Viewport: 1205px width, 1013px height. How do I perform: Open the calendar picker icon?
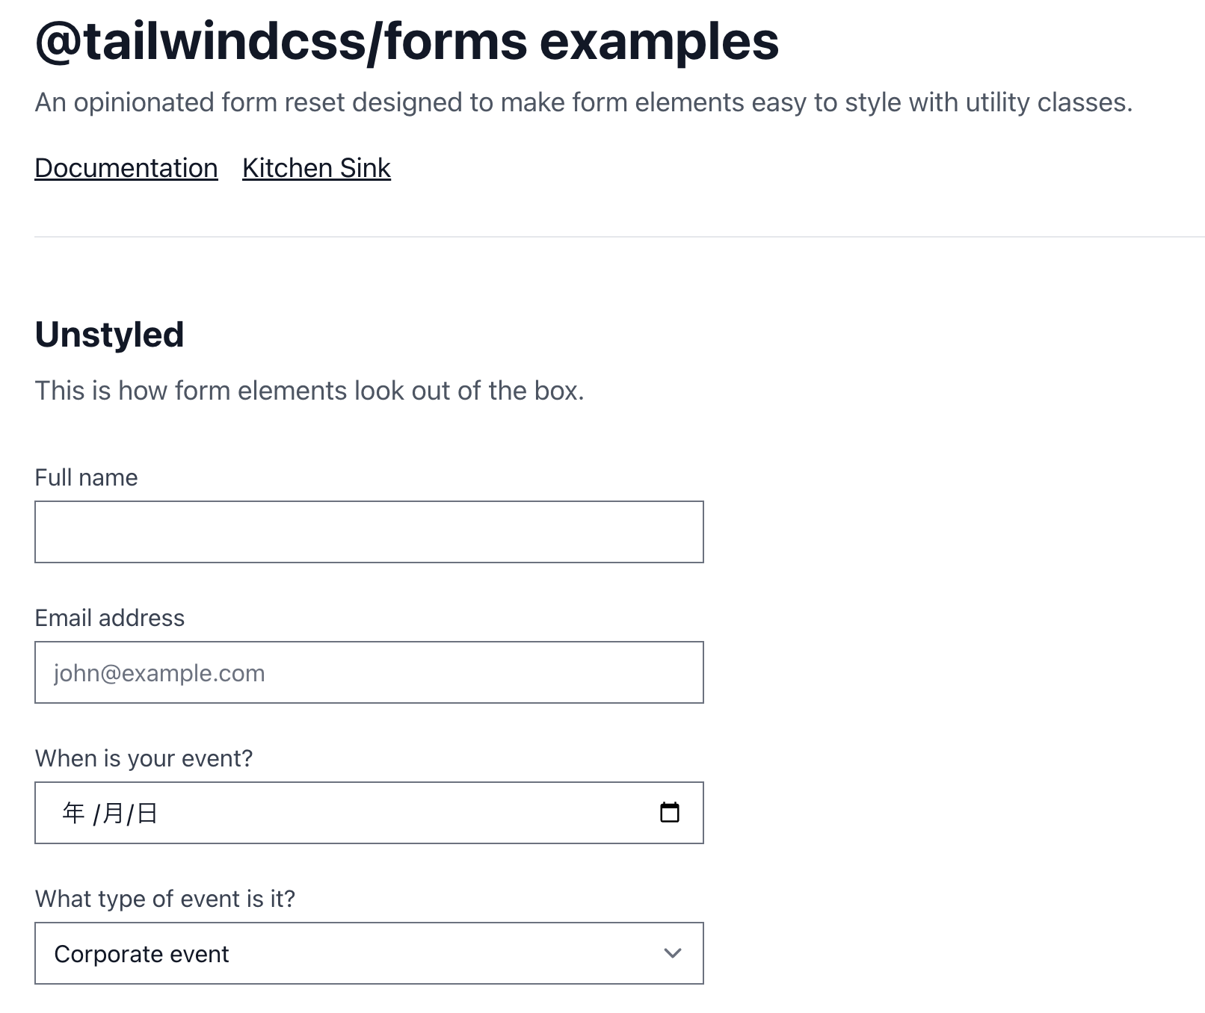coord(669,812)
